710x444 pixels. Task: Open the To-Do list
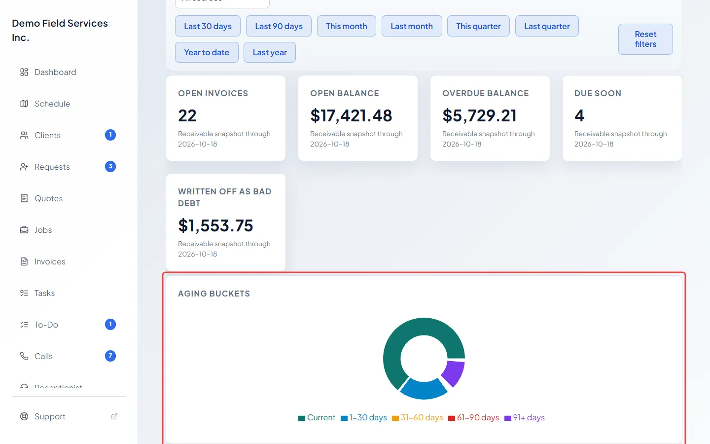point(69,325)
